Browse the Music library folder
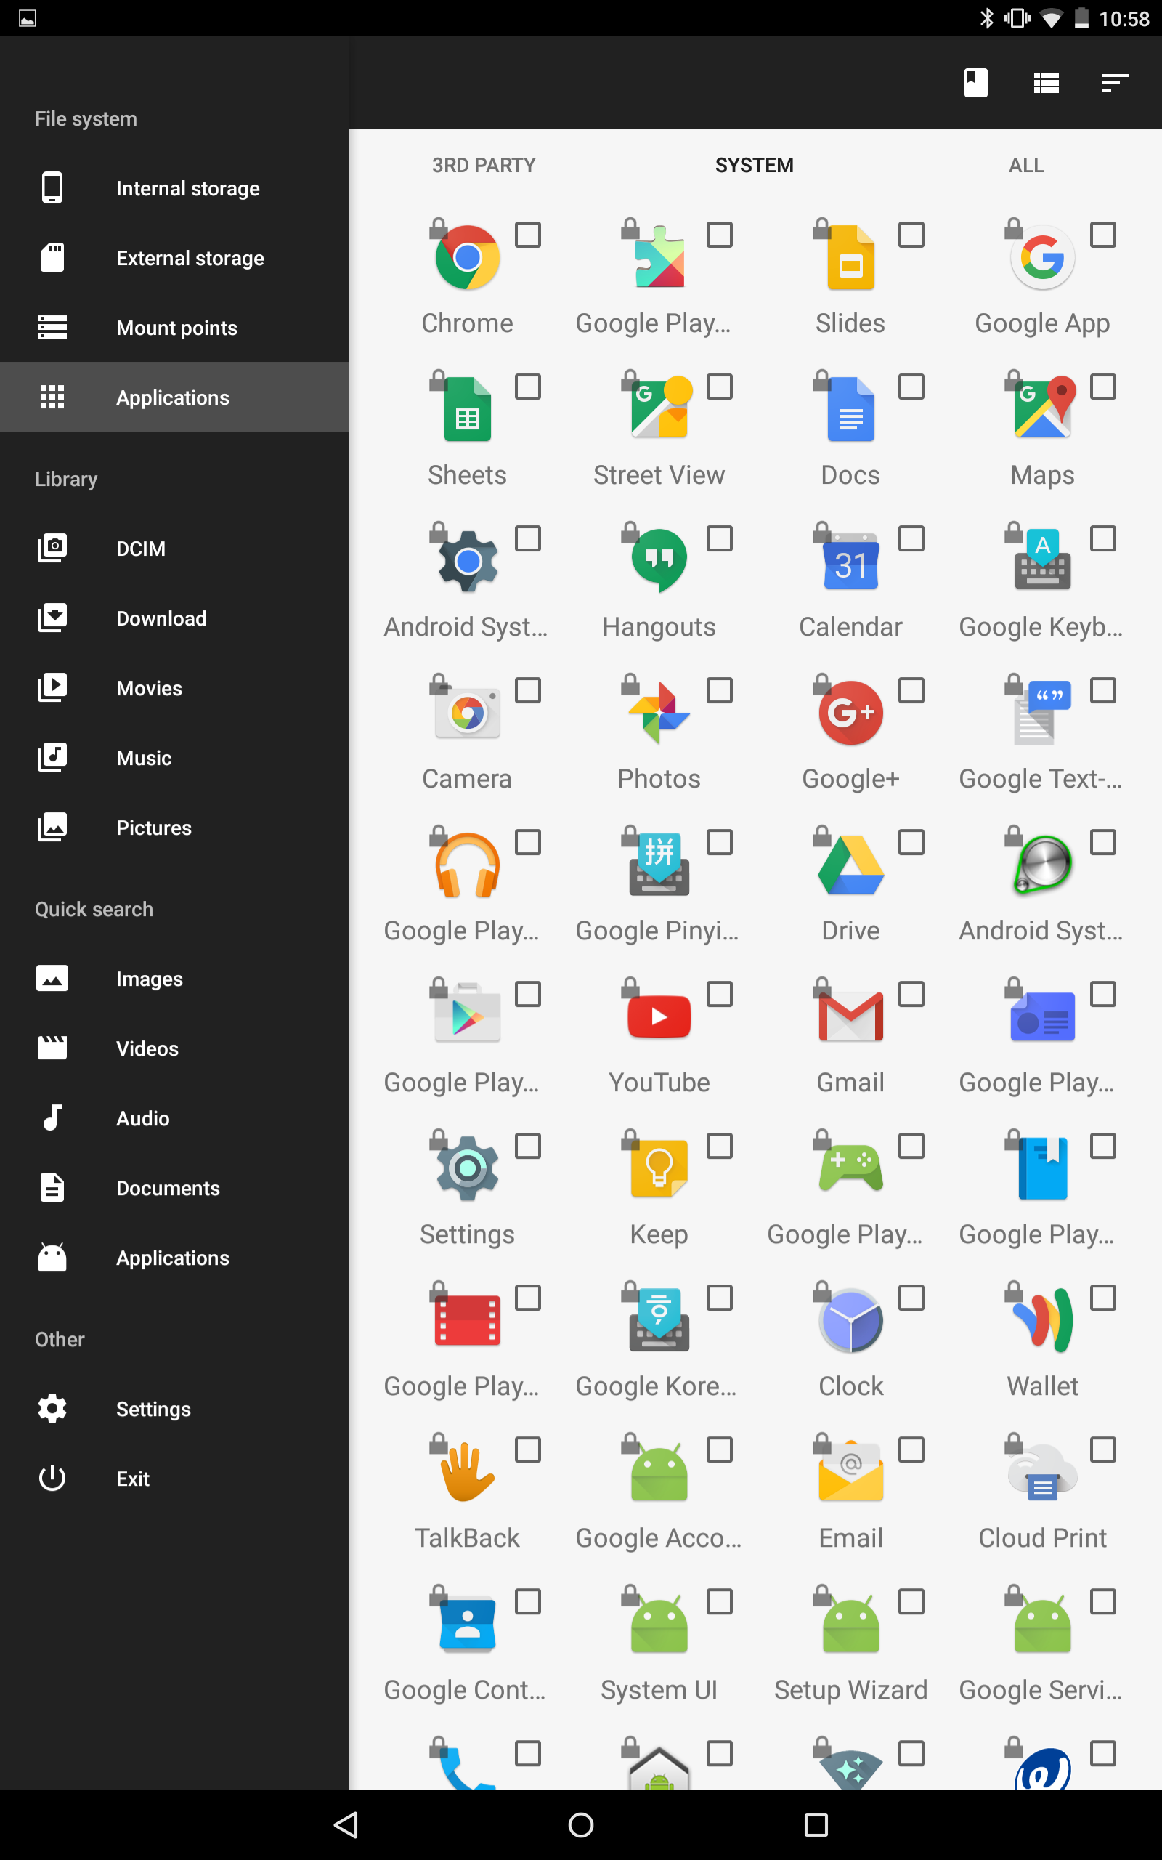This screenshot has height=1860, width=1162. click(x=174, y=758)
